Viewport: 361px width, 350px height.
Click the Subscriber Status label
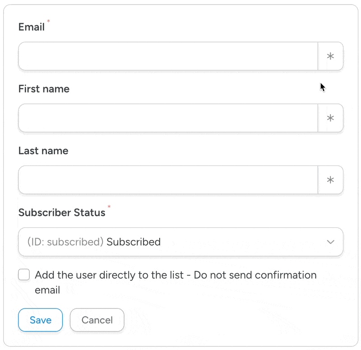pos(62,212)
